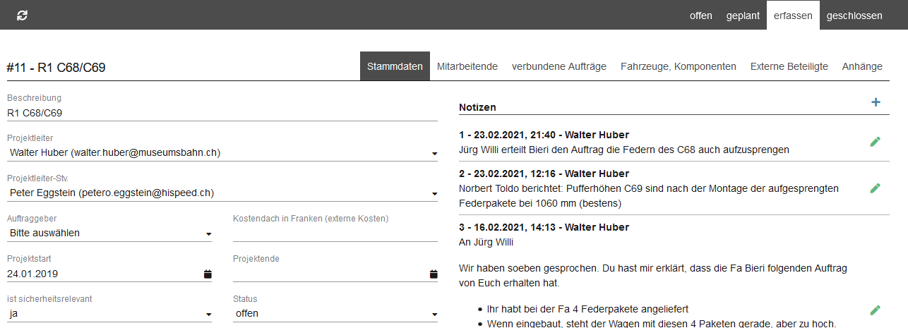Image resolution: width=908 pixels, height=328 pixels.
Task: Click paragraph starting 'Wir haben soeben gesprochen'
Action: click(x=653, y=276)
